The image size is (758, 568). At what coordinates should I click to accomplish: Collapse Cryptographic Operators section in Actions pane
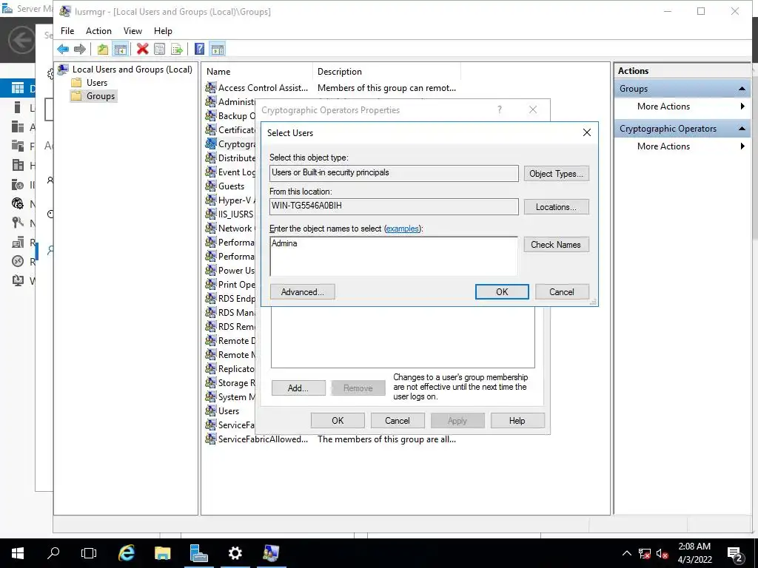point(742,129)
